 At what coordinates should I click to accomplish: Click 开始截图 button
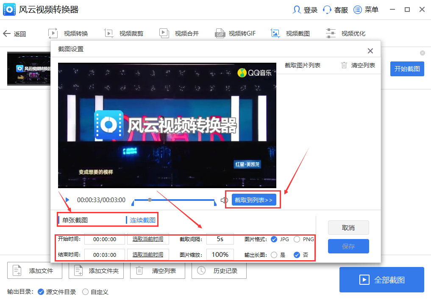click(x=407, y=69)
